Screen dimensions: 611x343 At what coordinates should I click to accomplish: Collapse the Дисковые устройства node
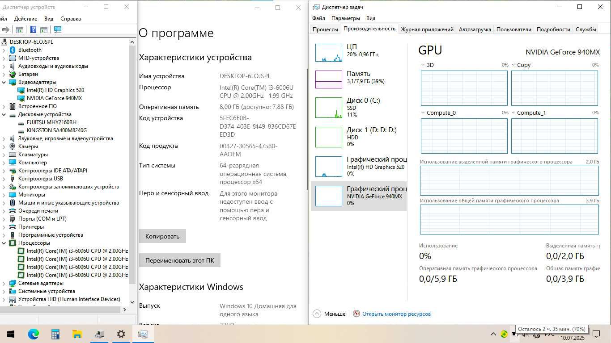click(x=4, y=114)
